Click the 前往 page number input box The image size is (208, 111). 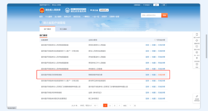tap(130, 106)
